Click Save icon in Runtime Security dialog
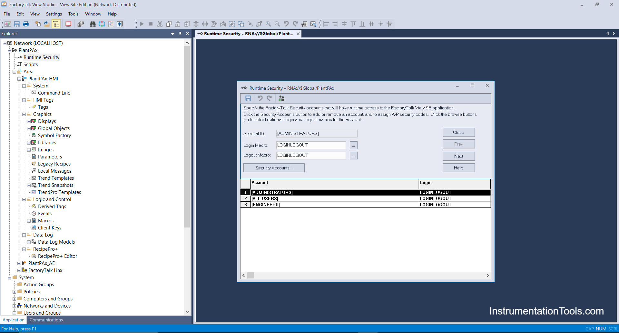Screen dimensions: 619x333 [248, 98]
